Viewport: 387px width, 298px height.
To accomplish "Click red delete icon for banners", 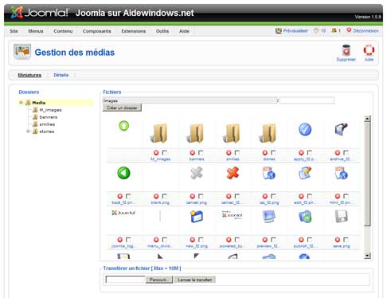I will pos(193,153).
